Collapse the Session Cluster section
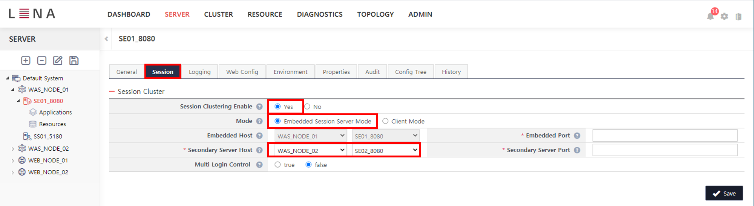The width and height of the screenshot is (754, 206). 112,92
